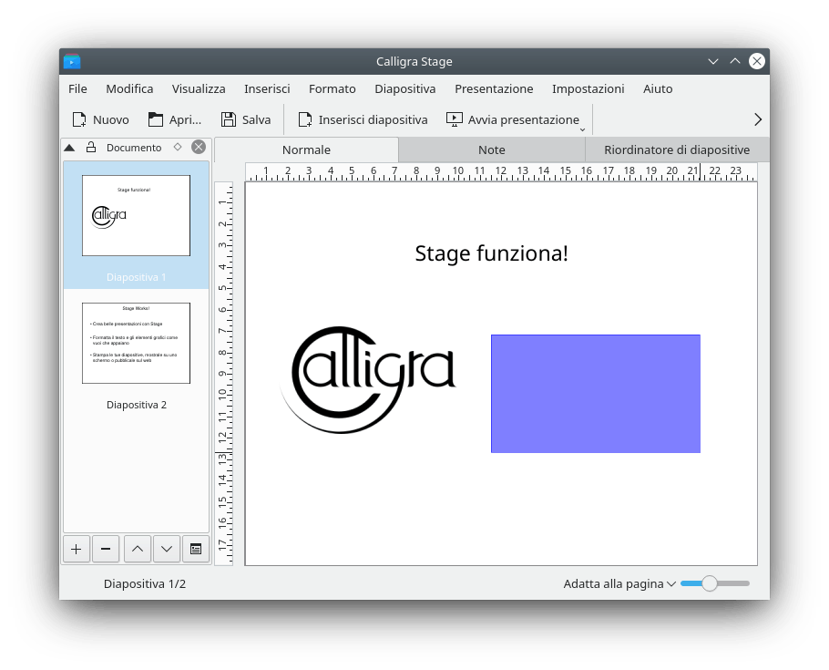The image size is (829, 670).
Task: Move the slide up with the up arrow
Action: 137,549
